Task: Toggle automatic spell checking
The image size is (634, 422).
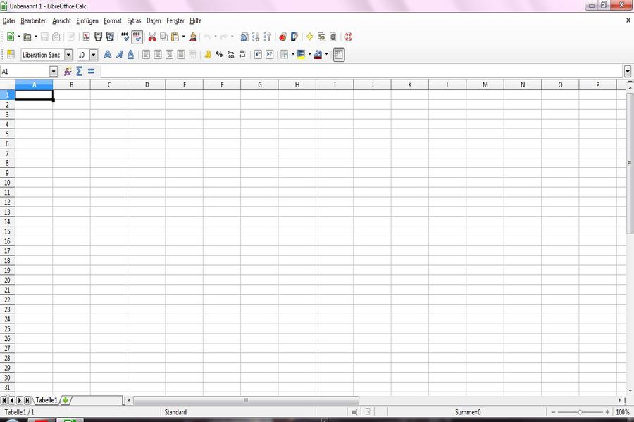Action: [137, 37]
